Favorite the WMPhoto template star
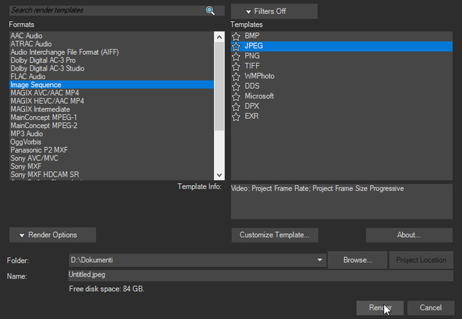462x319 pixels. [236, 77]
